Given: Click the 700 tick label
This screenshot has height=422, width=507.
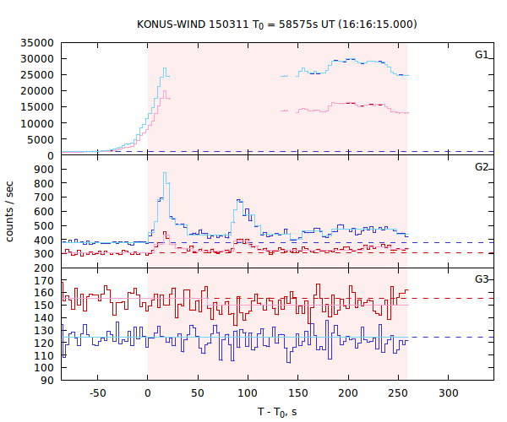Looking at the screenshot, I should pos(44,197).
